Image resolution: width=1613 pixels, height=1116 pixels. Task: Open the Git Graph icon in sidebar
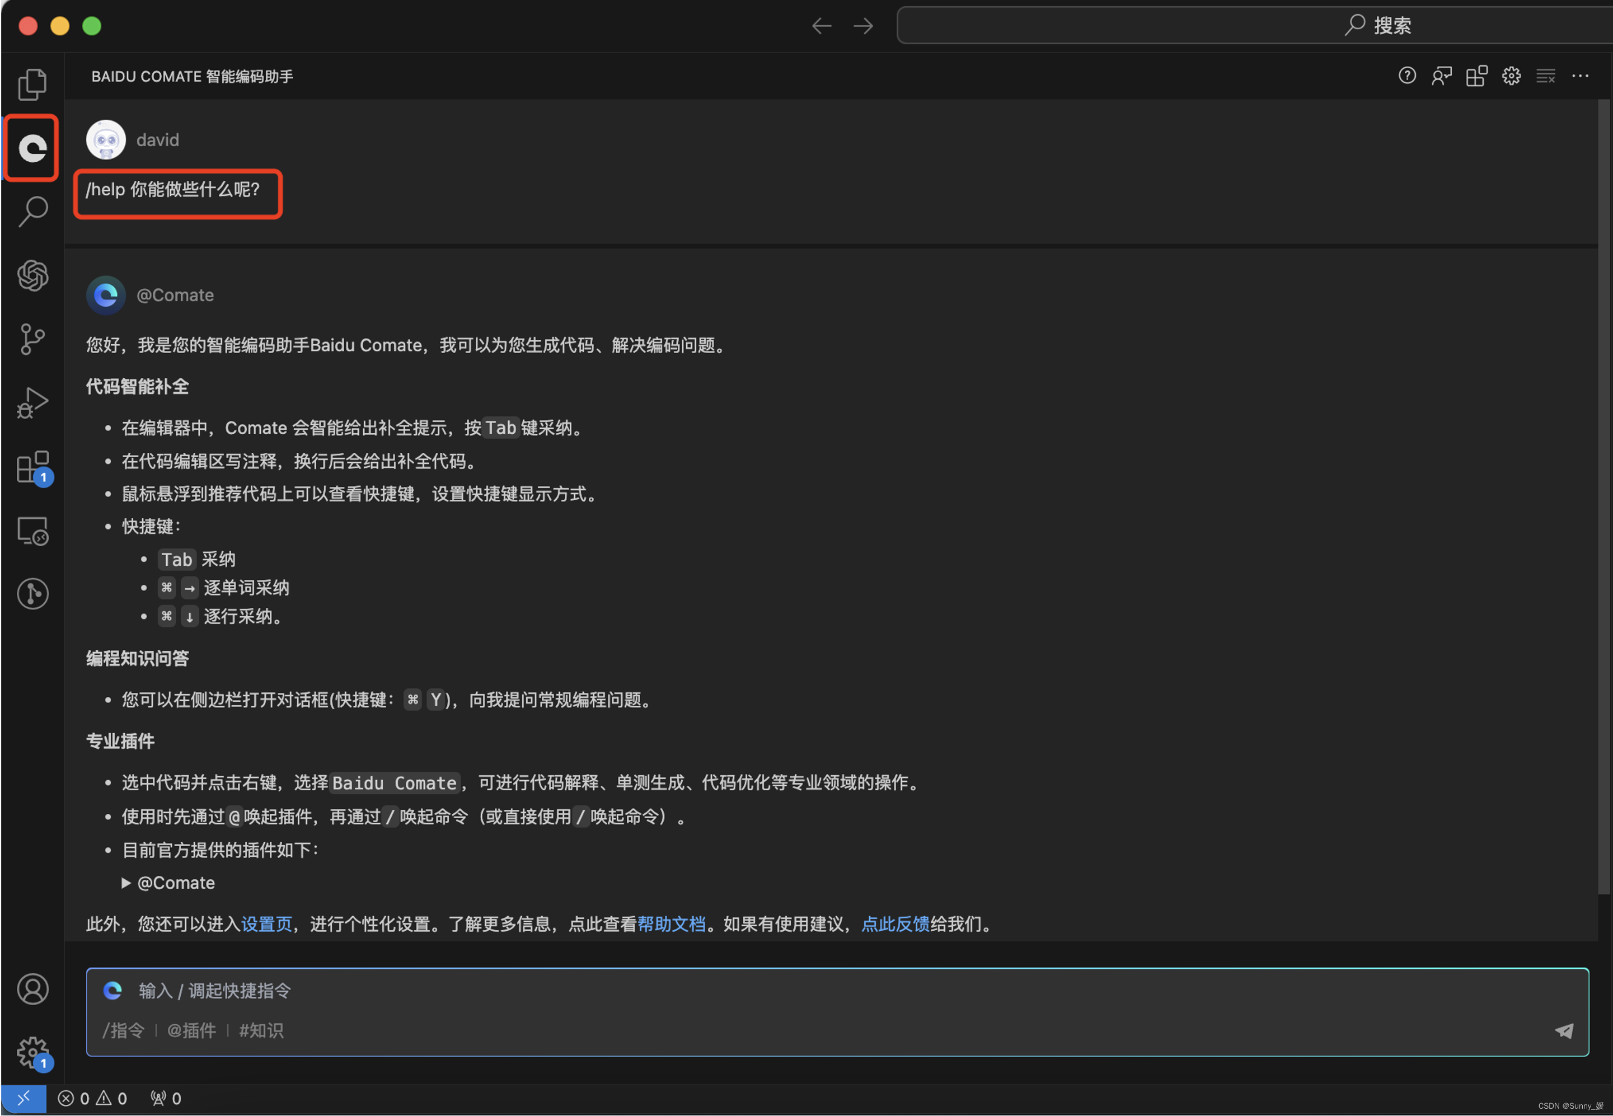click(32, 594)
